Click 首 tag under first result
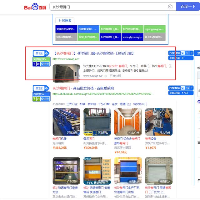Viewport: 200px width, 200px height. tap(38, 64)
